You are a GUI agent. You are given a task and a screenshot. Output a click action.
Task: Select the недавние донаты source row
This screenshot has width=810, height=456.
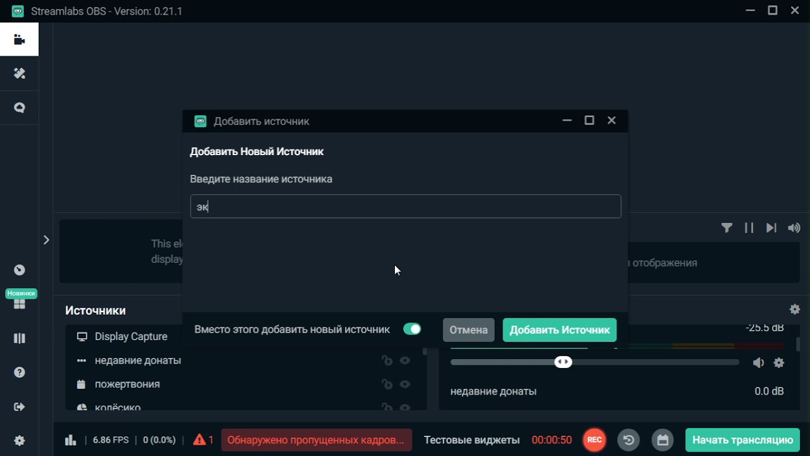[x=244, y=360]
